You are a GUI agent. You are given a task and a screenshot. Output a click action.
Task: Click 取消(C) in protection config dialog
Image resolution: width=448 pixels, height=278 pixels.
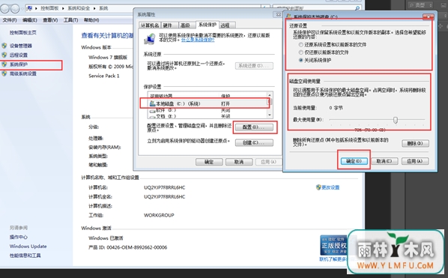(x=384, y=161)
